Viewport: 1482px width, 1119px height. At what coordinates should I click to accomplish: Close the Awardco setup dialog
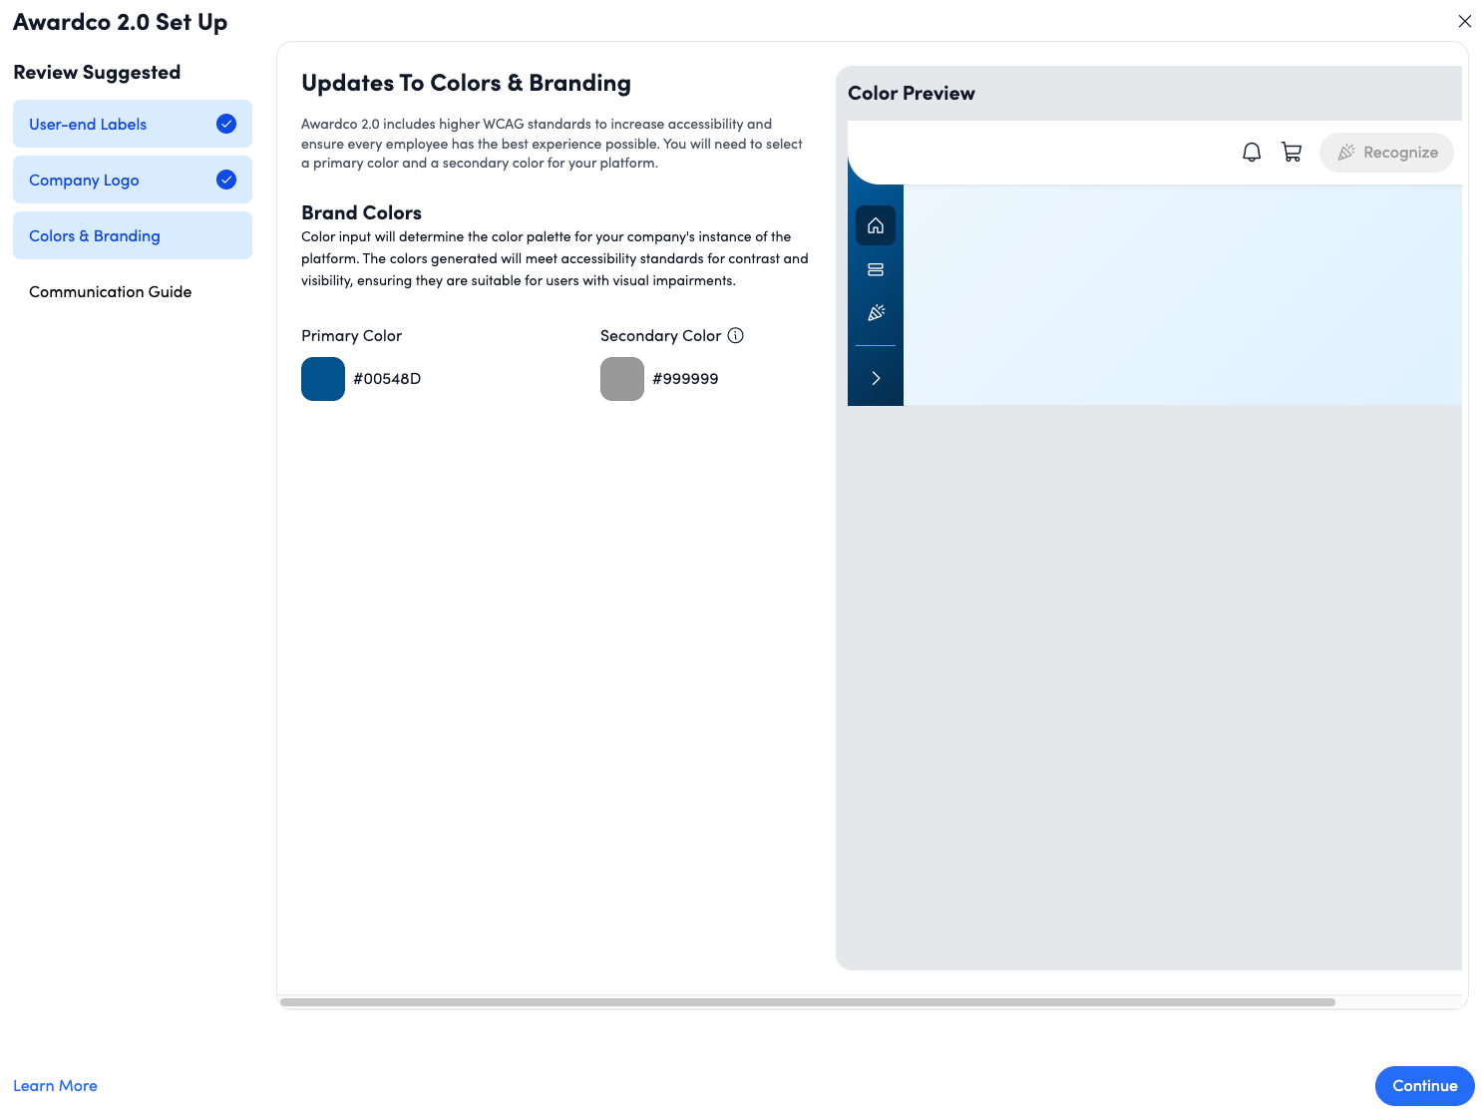(1464, 21)
